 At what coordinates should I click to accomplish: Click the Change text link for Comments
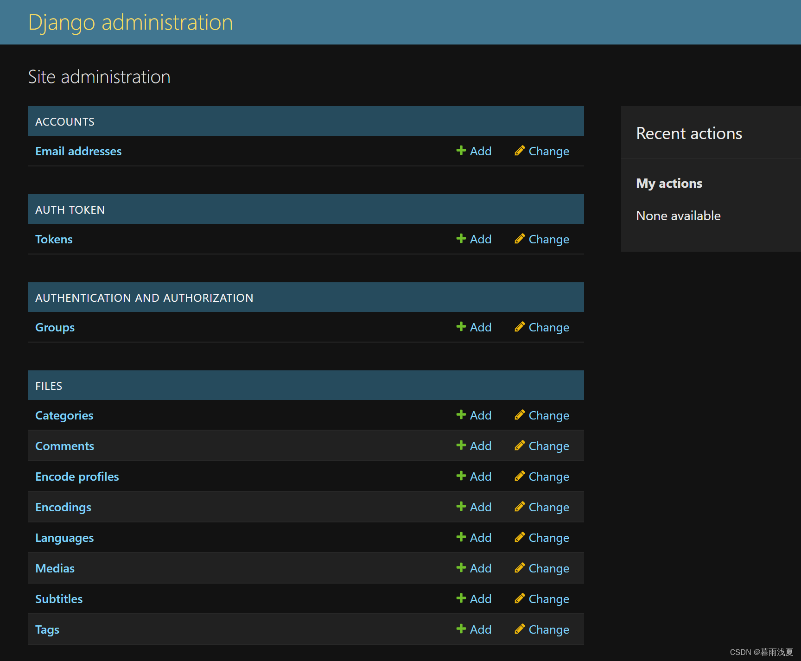pos(549,446)
